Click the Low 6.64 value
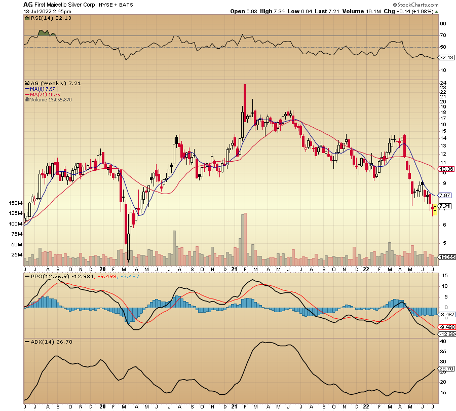 (299, 11)
